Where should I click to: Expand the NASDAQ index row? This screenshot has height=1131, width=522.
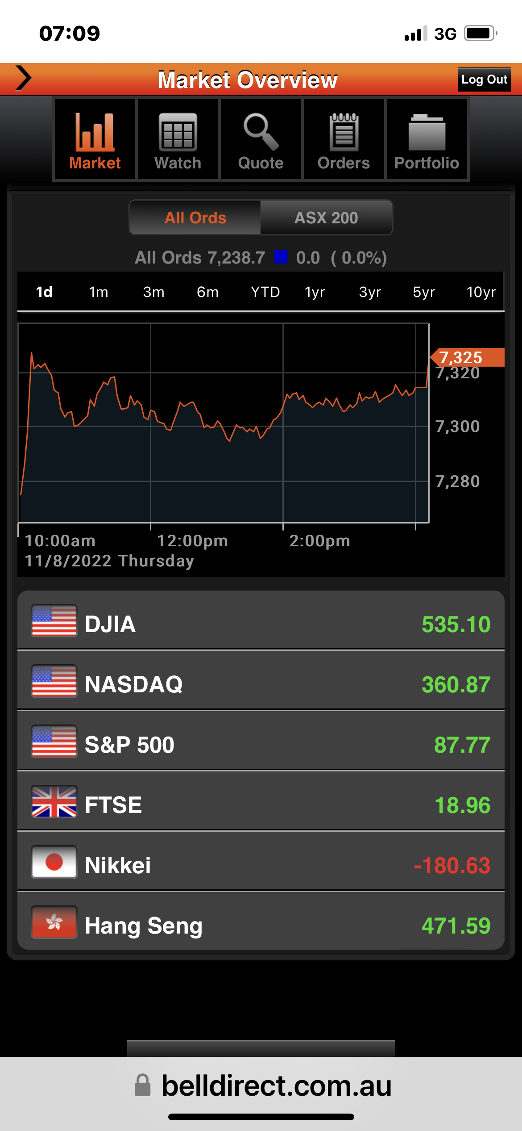click(261, 680)
